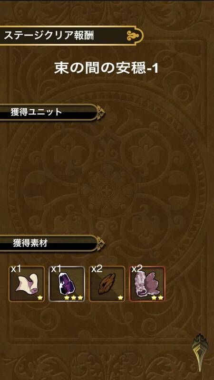Tap the ornament beside 獲得ユニット label
Image resolution: width=214 pixels, height=380 pixels.
click(100, 112)
